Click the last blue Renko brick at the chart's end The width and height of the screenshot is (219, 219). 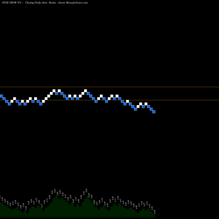[154, 112]
